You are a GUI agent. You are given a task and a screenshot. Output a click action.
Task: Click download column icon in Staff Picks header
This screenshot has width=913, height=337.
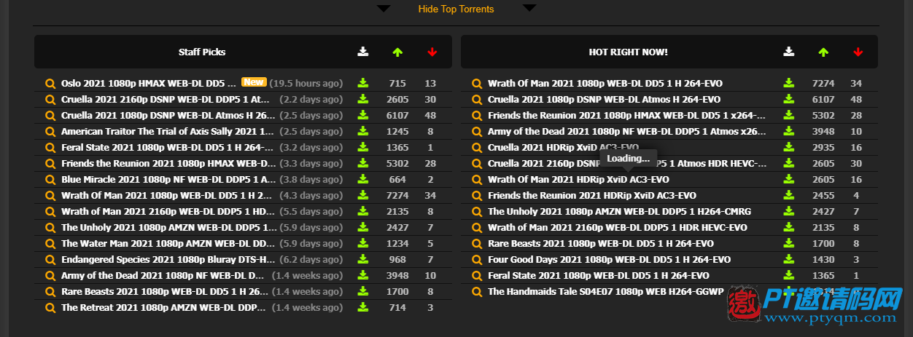(363, 52)
